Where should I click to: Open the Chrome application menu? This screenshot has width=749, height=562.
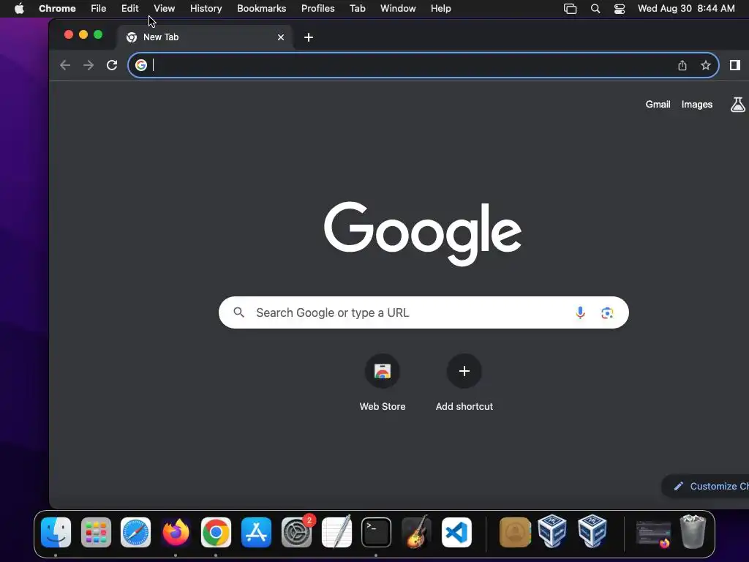[x=57, y=9]
